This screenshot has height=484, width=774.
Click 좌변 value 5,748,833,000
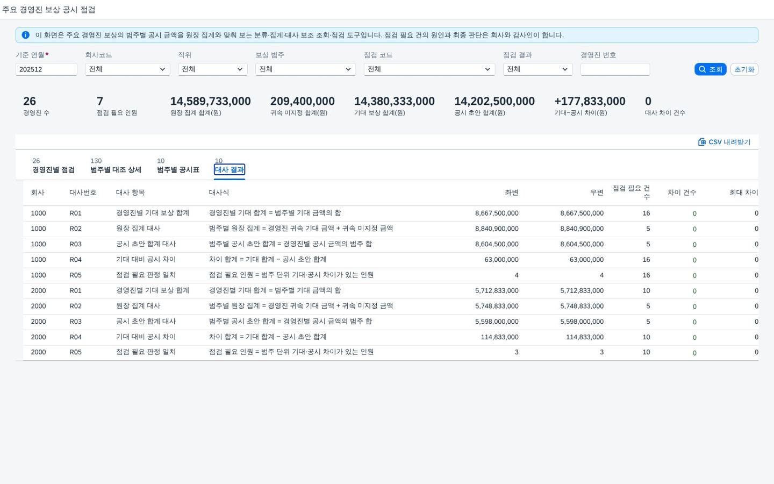pyautogui.click(x=497, y=306)
